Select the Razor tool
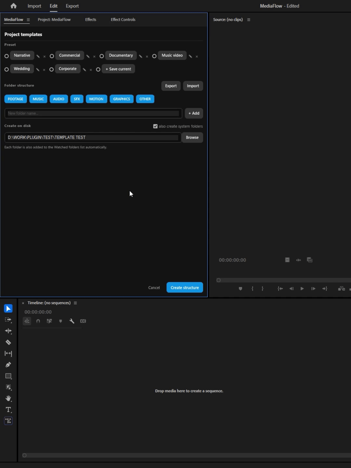This screenshot has height=468, width=351. [8, 342]
